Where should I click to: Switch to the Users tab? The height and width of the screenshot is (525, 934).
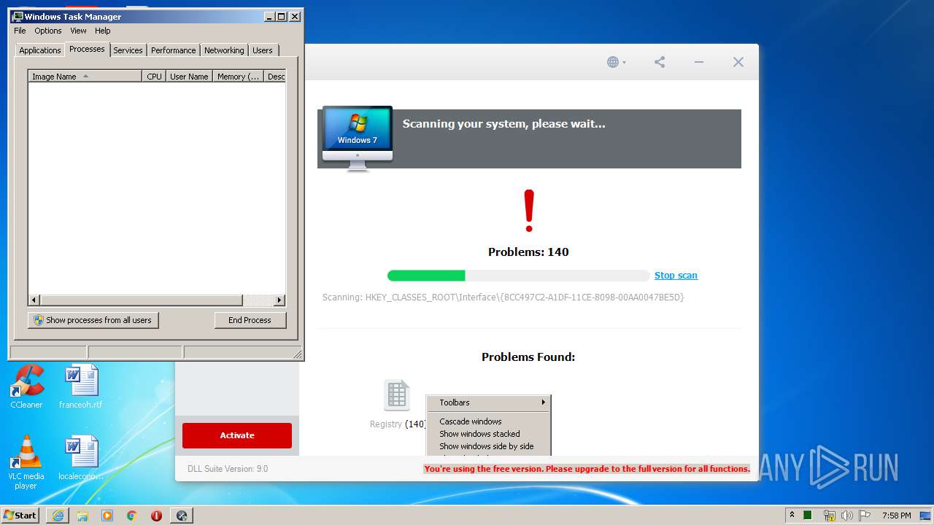263,50
